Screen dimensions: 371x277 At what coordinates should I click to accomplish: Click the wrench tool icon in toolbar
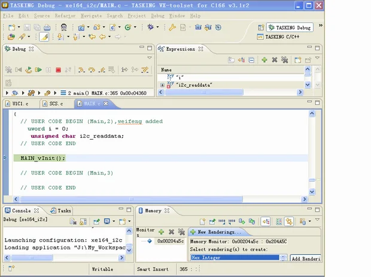click(x=172, y=28)
